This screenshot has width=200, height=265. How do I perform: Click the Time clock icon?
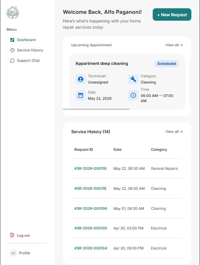[x=133, y=95]
